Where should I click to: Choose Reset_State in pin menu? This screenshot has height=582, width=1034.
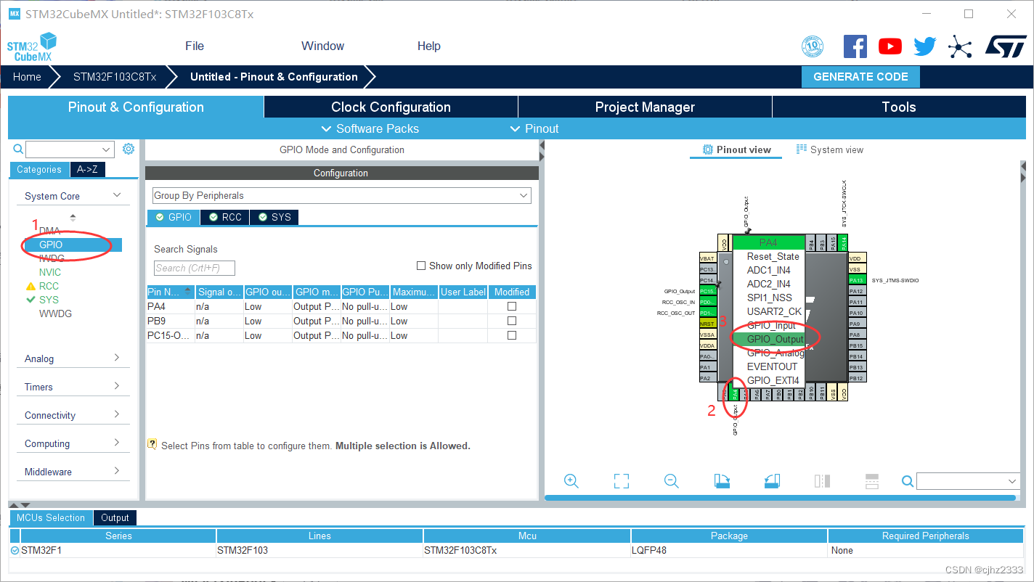[x=768, y=256]
